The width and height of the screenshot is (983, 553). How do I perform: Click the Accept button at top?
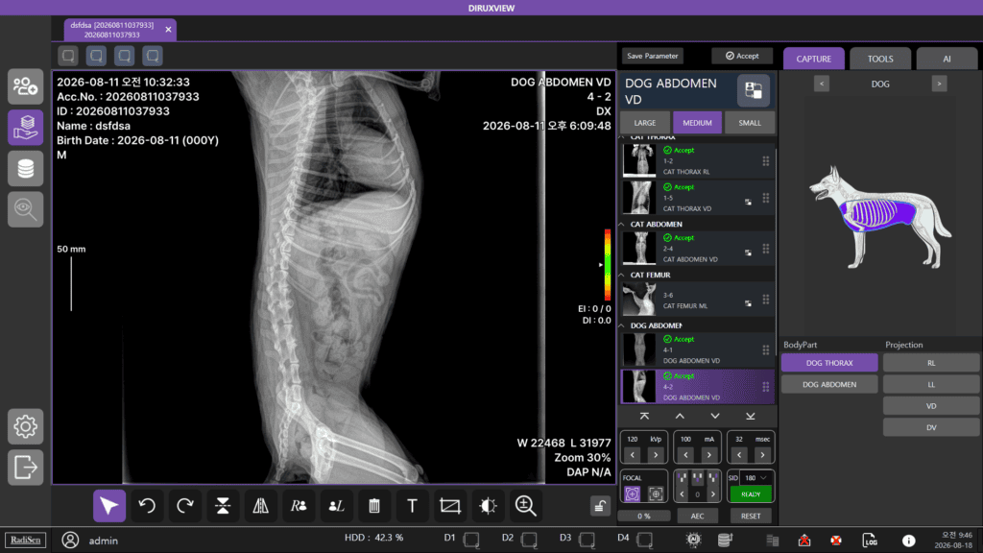coord(742,56)
